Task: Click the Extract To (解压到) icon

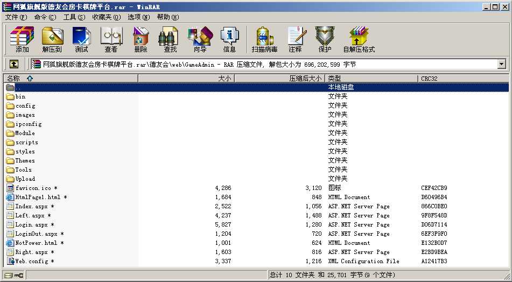Action: (x=52, y=36)
